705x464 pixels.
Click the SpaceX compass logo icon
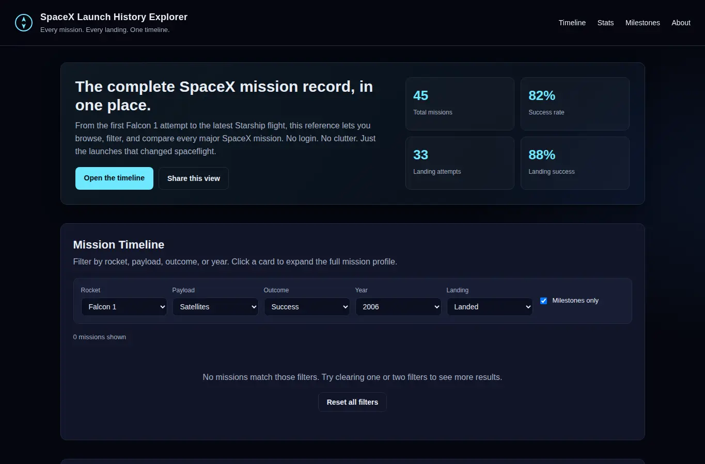[24, 23]
